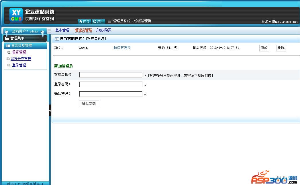
Task: Collapse the 留言信息管理 menu section
Action: (x=25, y=45)
